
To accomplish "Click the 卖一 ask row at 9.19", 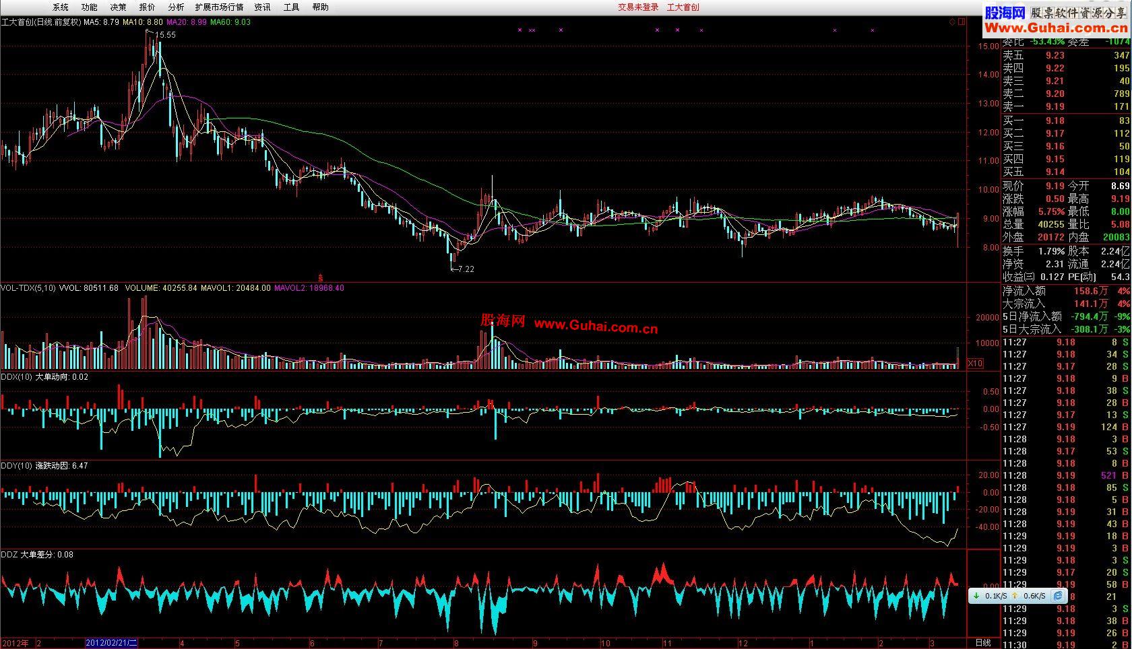I will 1066,106.
